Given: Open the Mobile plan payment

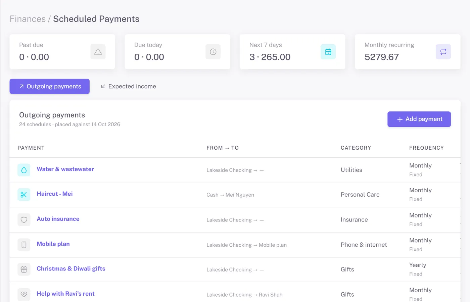Looking at the screenshot, I should (53, 244).
